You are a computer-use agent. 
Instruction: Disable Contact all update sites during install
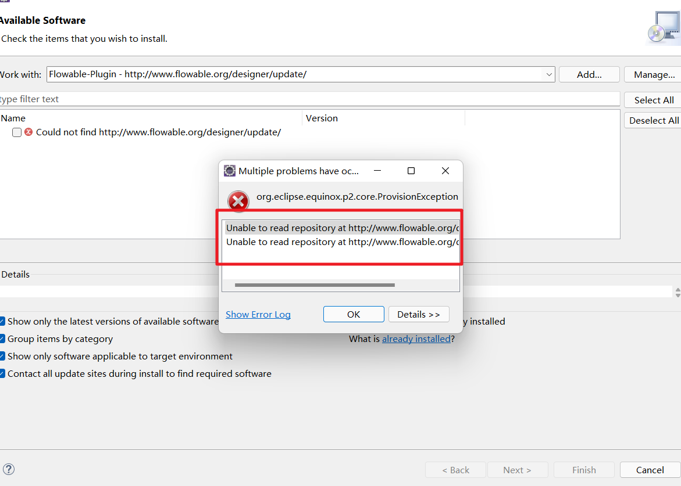[x=2, y=373]
